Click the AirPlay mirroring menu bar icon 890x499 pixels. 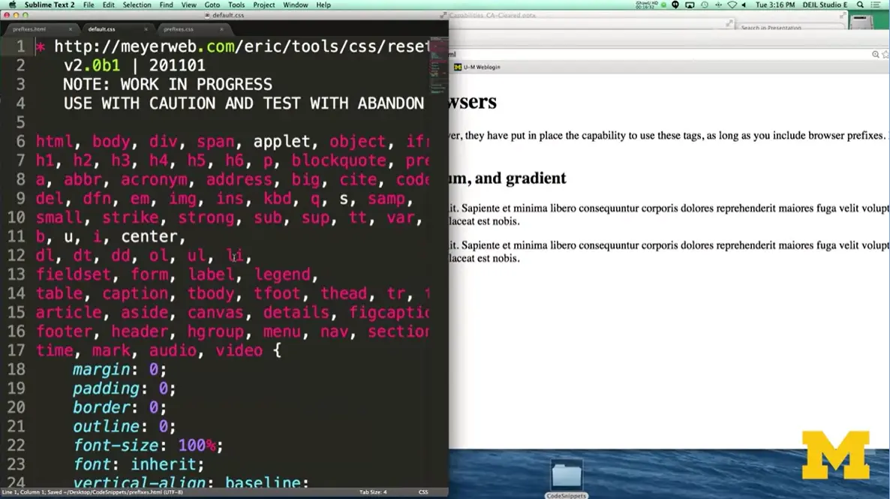688,5
